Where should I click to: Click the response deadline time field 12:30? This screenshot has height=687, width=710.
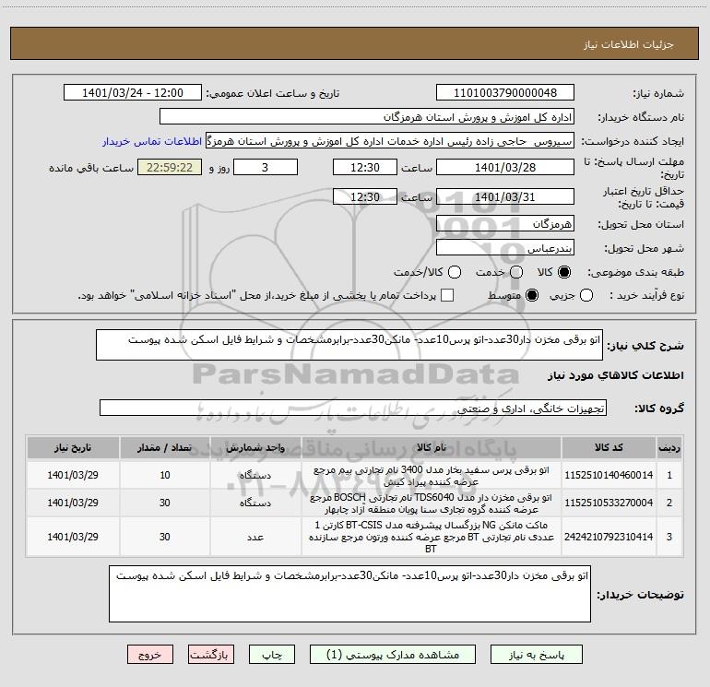tap(365, 167)
